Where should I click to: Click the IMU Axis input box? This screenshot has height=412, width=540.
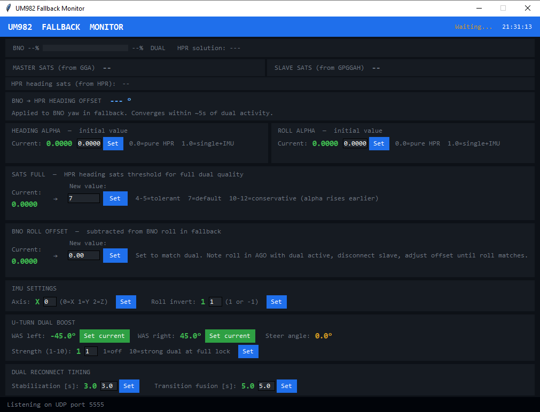click(50, 302)
